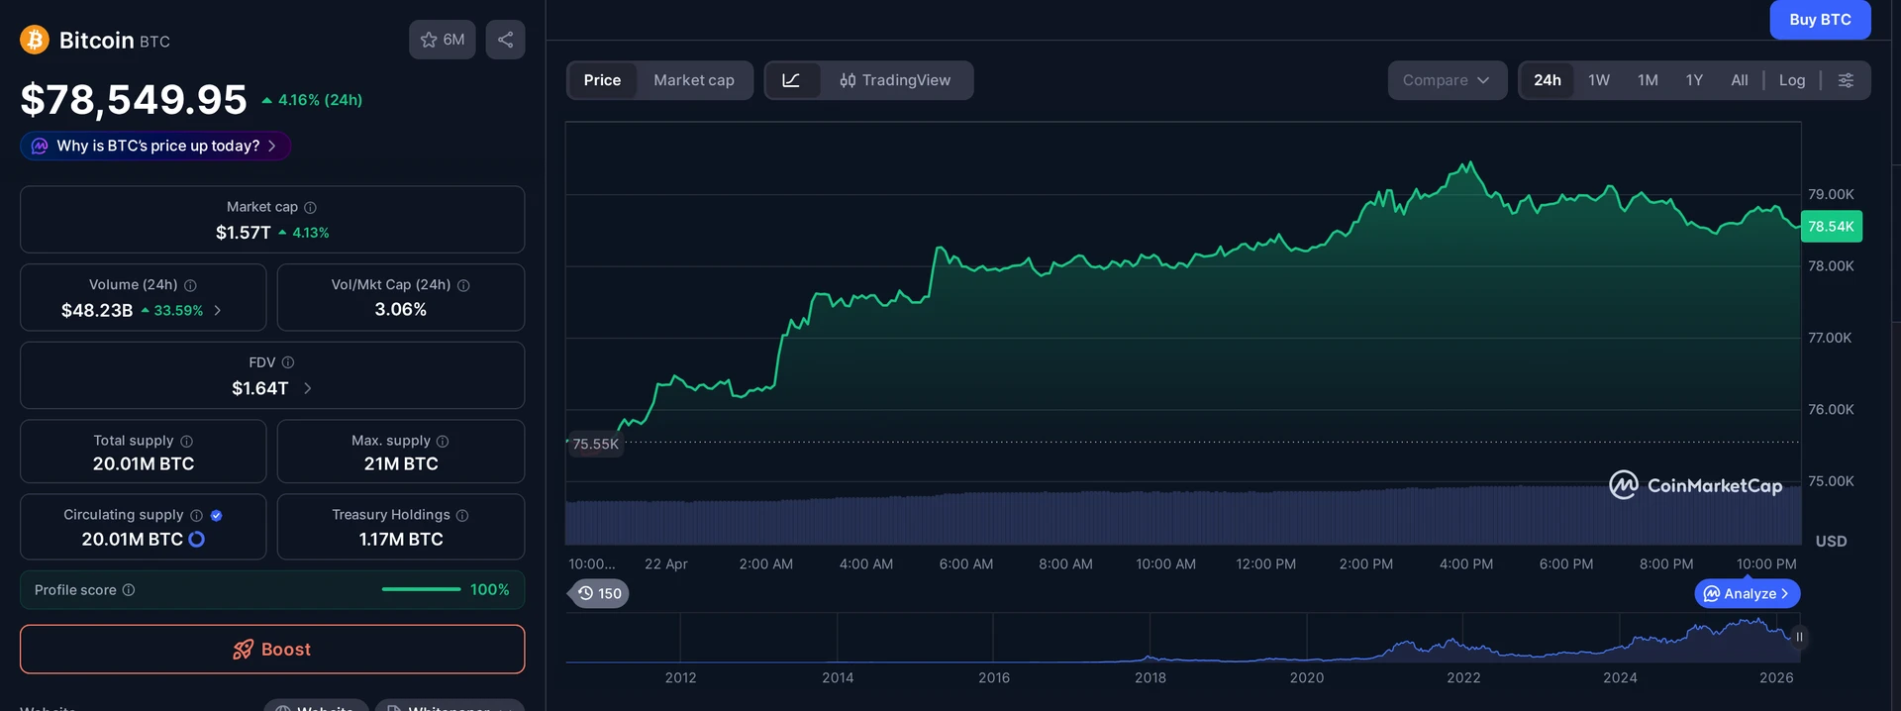1901x711 pixels.
Task: Click the Analyze button
Action: (1748, 593)
